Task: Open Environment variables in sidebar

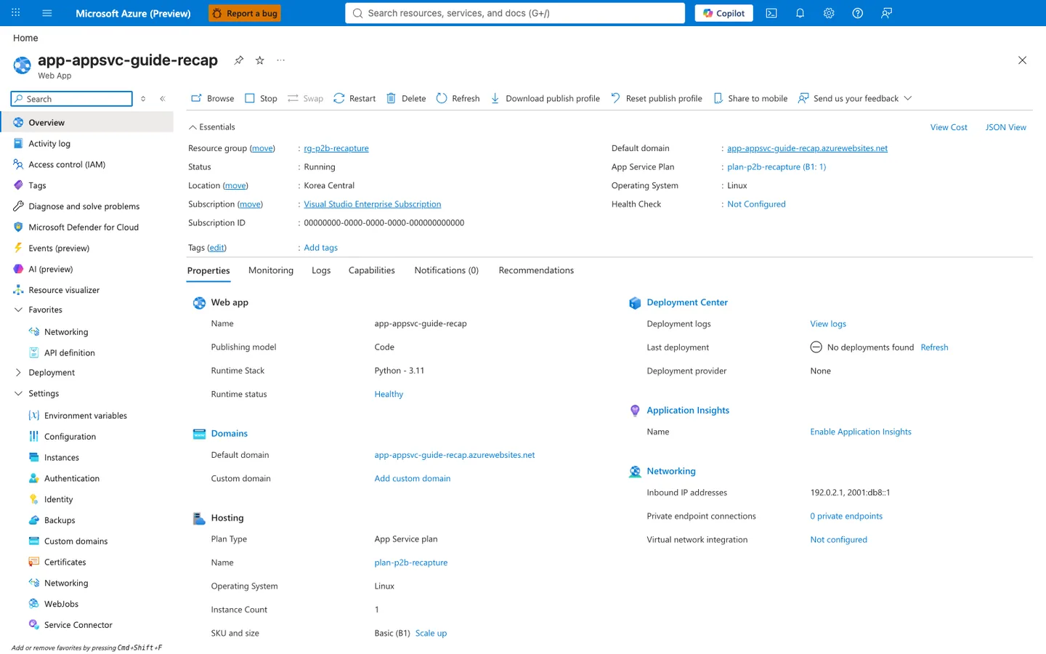Action: pyautogui.click(x=86, y=416)
